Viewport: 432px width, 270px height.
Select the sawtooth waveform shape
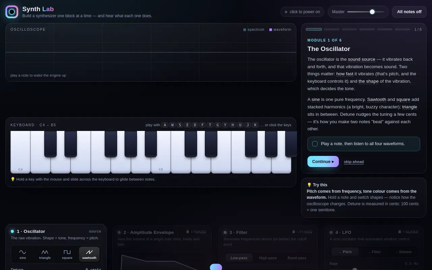point(89,254)
